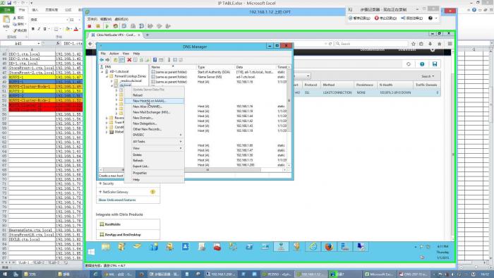Click the XenMobile integration button
This screenshot has height=278, width=494.
[128, 224]
